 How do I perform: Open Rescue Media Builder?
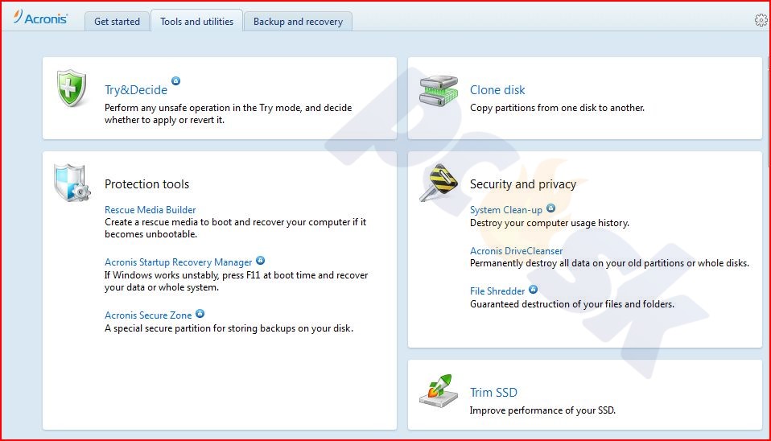pyautogui.click(x=150, y=209)
